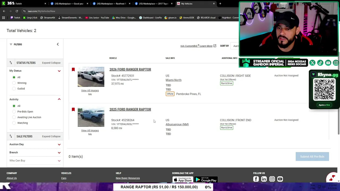This screenshot has width=340, height=191.
Task: Click the sort arrows icon beside STATUS FILTERS
Action: tap(11, 63)
